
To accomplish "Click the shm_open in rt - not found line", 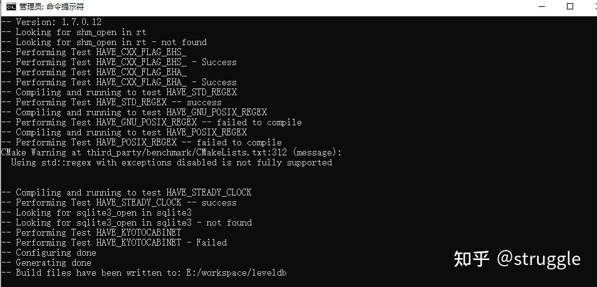I will tap(104, 42).
